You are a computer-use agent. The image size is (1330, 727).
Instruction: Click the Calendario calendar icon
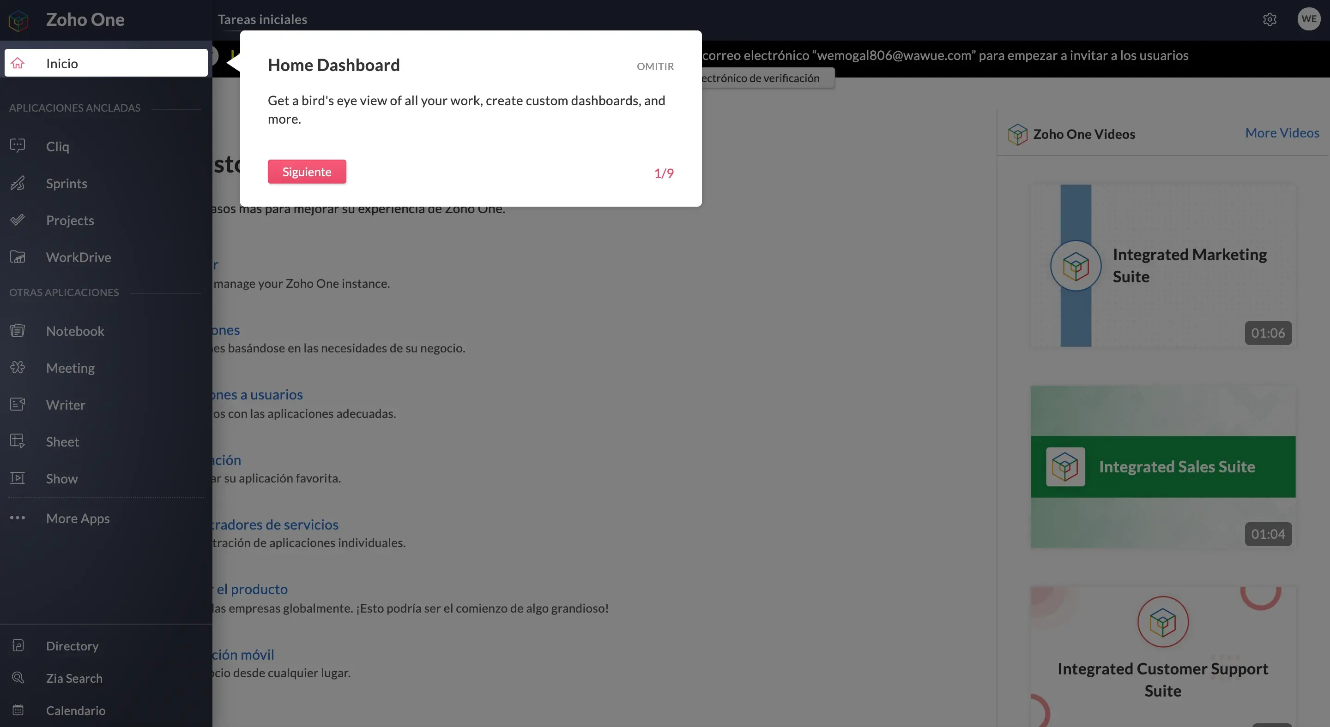18,710
